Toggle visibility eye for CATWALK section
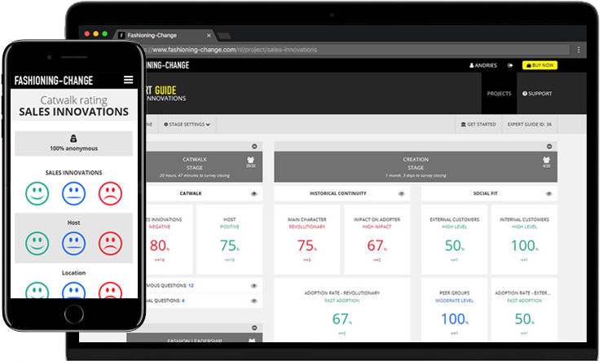The image size is (603, 361). click(253, 194)
